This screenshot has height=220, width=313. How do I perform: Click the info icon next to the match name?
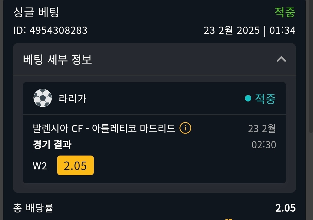click(x=185, y=128)
